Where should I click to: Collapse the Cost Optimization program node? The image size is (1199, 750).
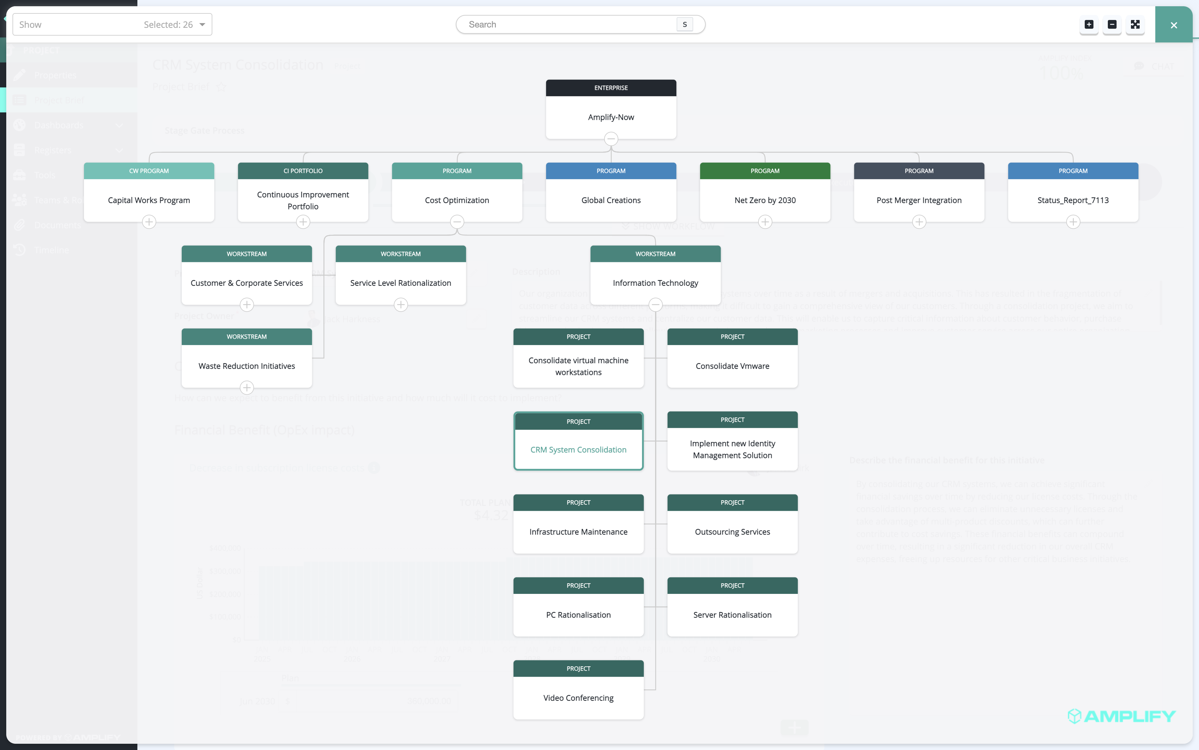click(x=457, y=222)
